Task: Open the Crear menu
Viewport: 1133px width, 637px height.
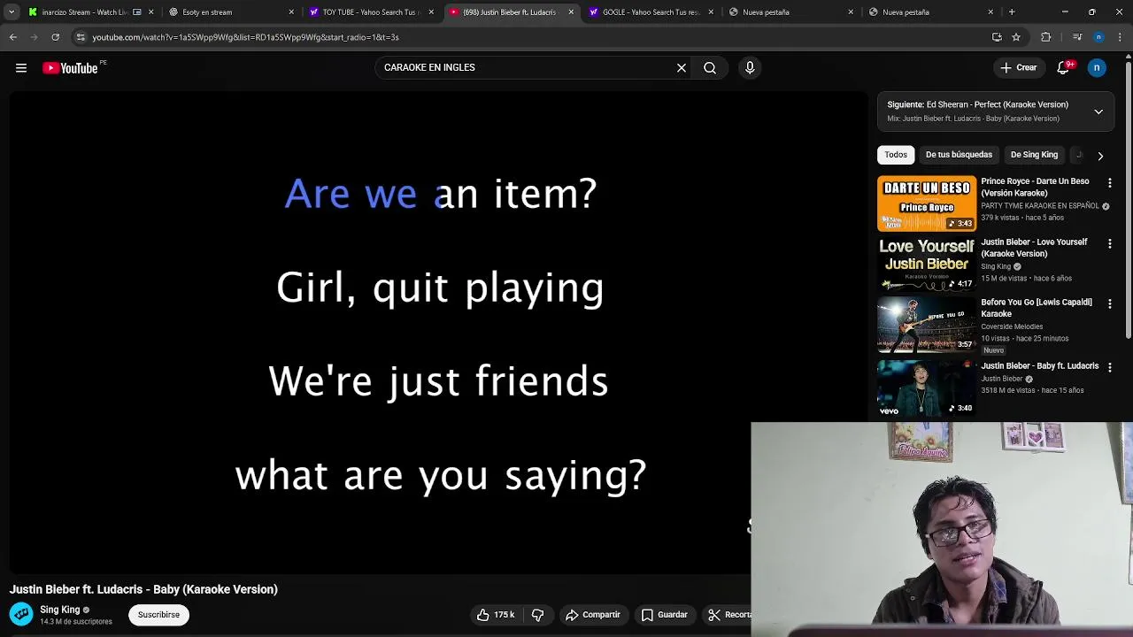Action: [x=1018, y=67]
